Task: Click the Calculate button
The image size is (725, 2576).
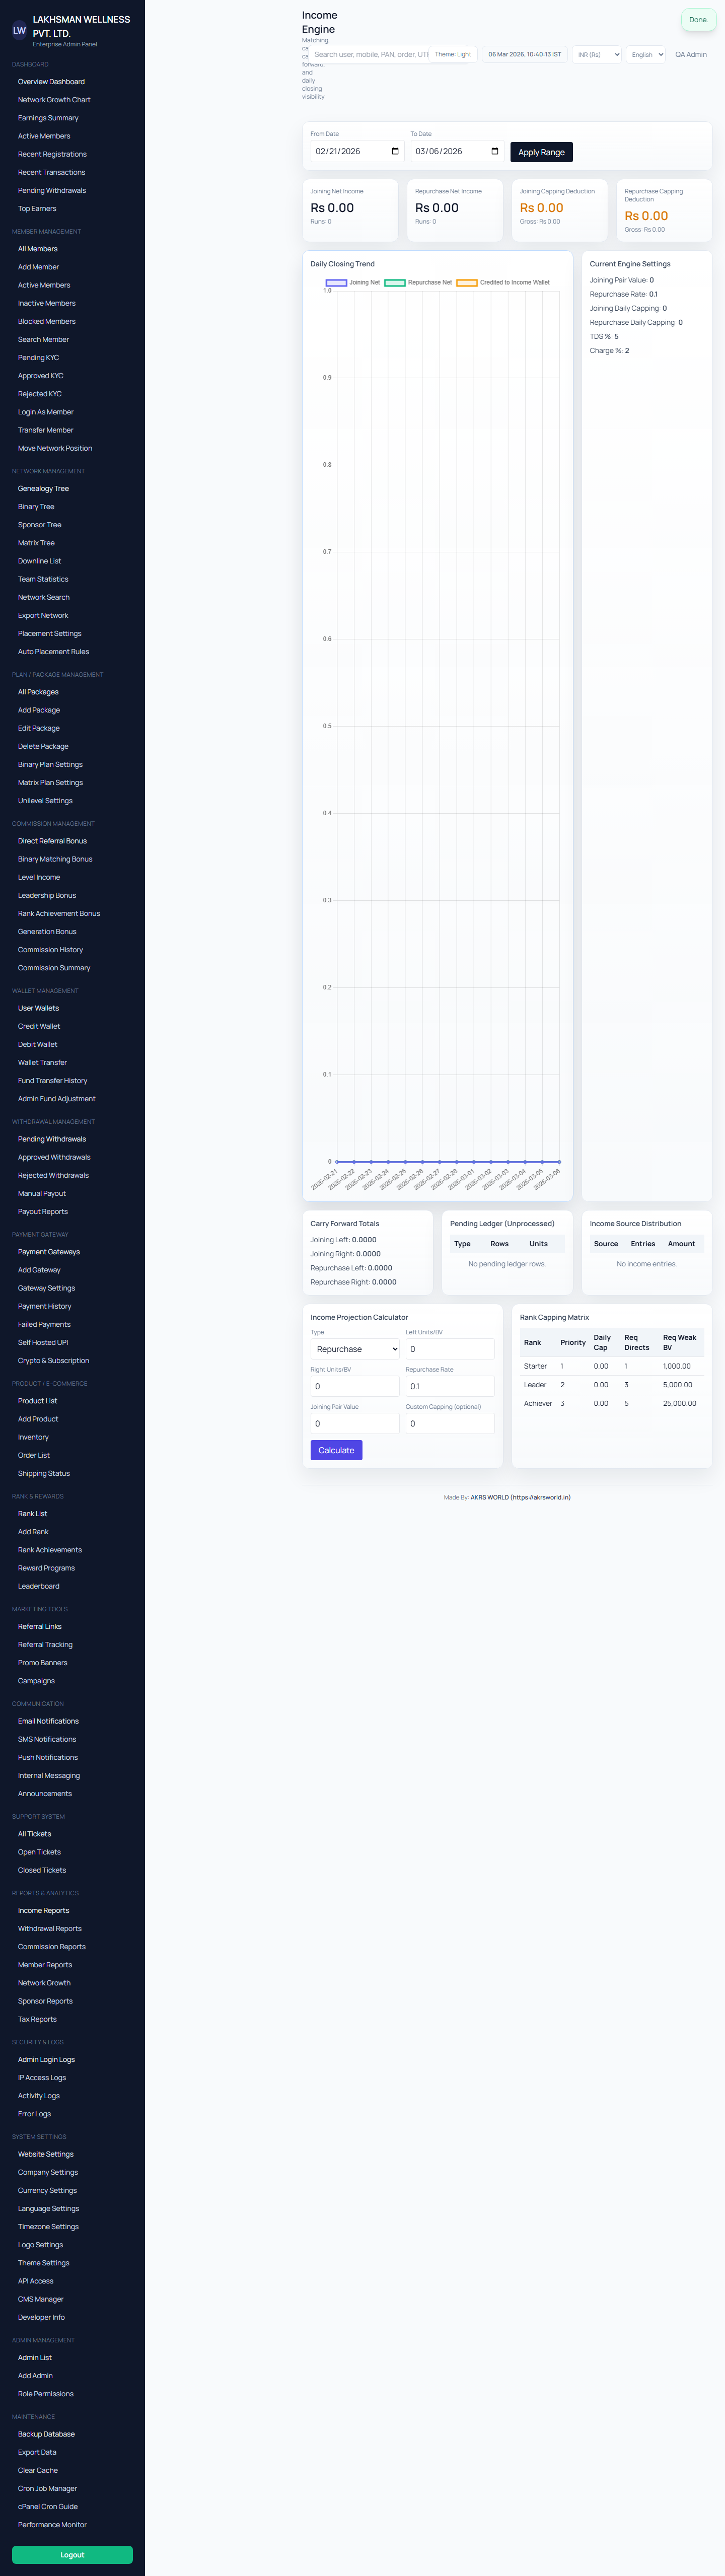Action: (x=336, y=1450)
